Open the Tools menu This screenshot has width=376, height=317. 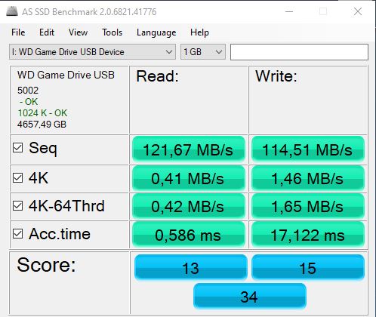[x=112, y=32]
